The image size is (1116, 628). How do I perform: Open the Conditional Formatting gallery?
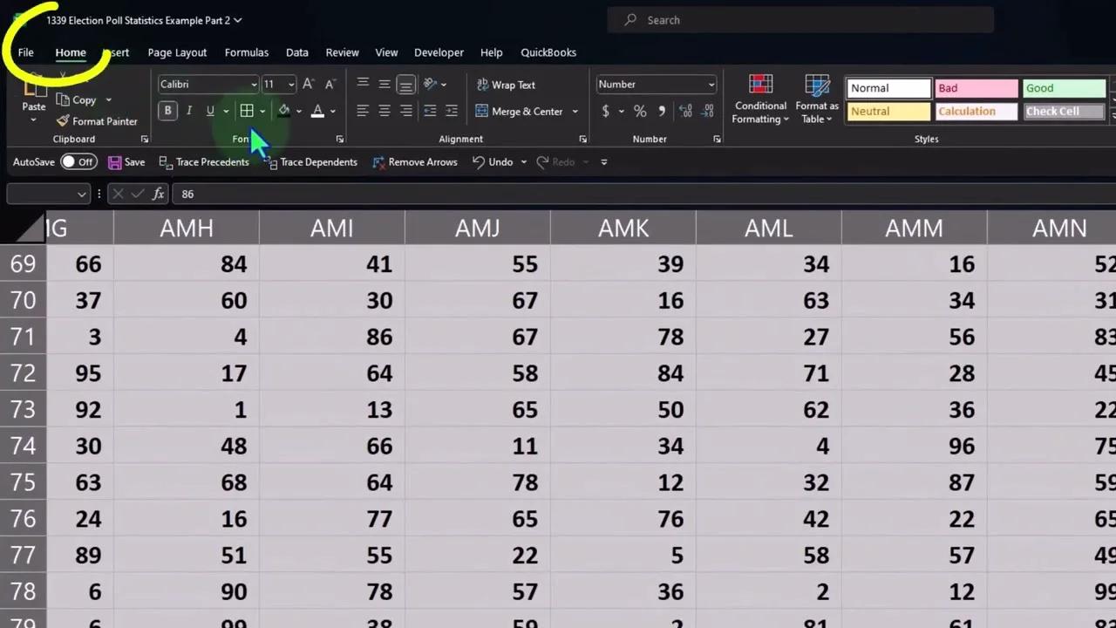[759, 99]
